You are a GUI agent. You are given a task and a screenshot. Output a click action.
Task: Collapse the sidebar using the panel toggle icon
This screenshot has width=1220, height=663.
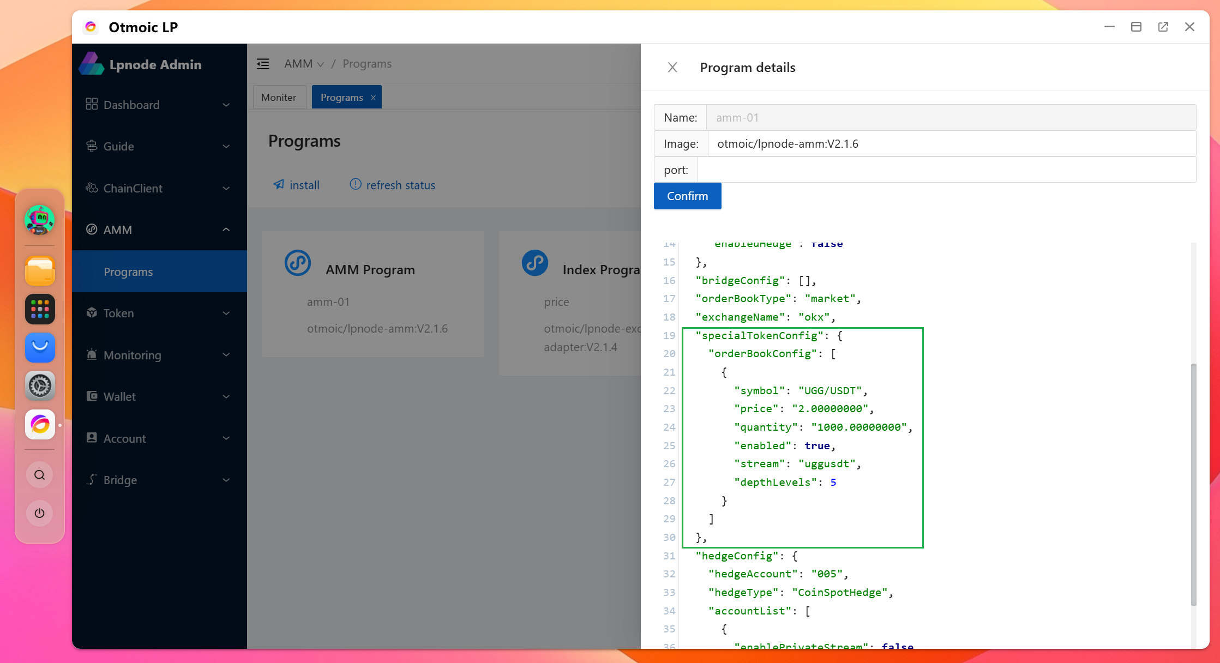pos(263,64)
